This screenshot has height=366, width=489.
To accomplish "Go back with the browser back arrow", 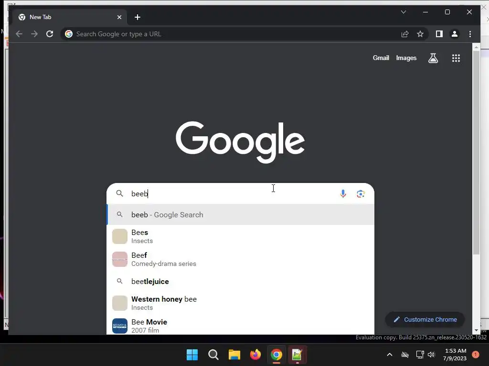I will coord(19,34).
